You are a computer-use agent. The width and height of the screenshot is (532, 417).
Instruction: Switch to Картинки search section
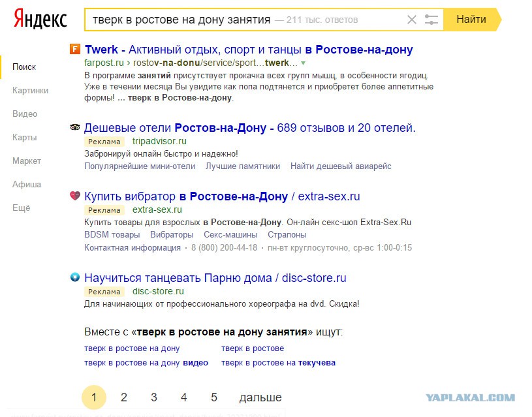31,90
